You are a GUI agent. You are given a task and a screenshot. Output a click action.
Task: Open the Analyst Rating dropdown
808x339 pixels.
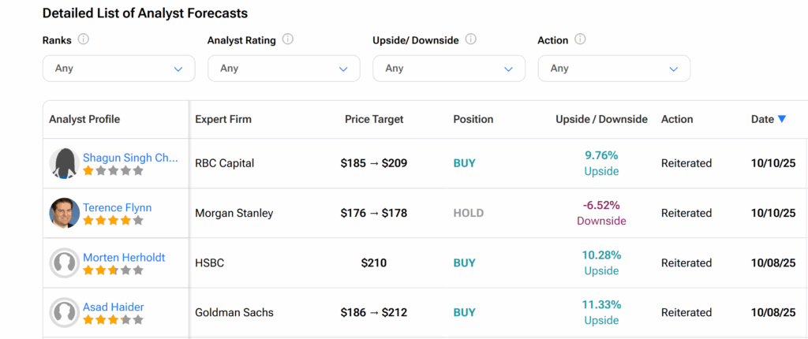(283, 69)
